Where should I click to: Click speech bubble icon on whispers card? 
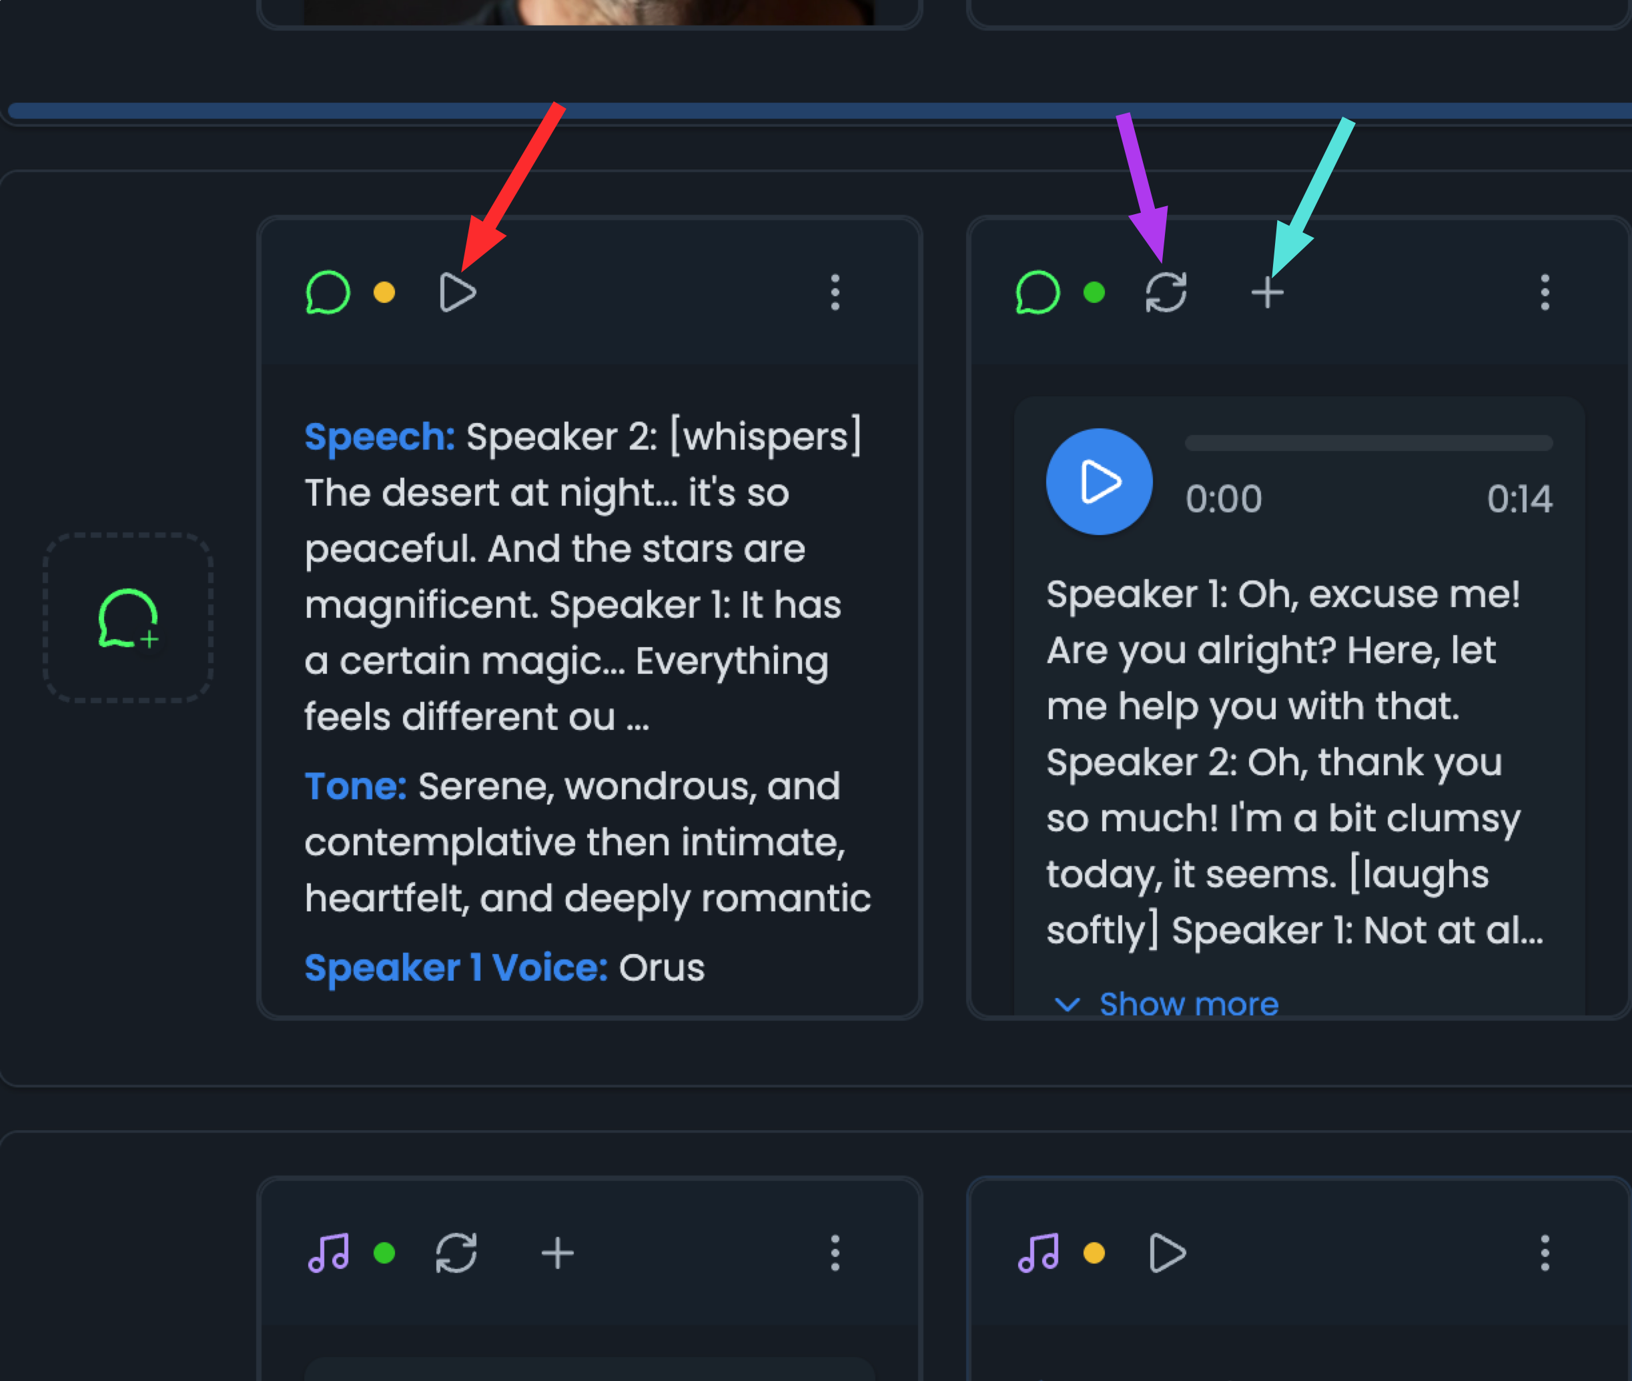point(327,293)
